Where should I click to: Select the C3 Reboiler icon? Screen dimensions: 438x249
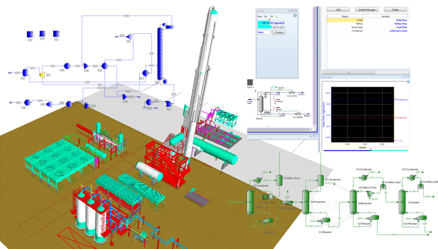click(x=325, y=220)
